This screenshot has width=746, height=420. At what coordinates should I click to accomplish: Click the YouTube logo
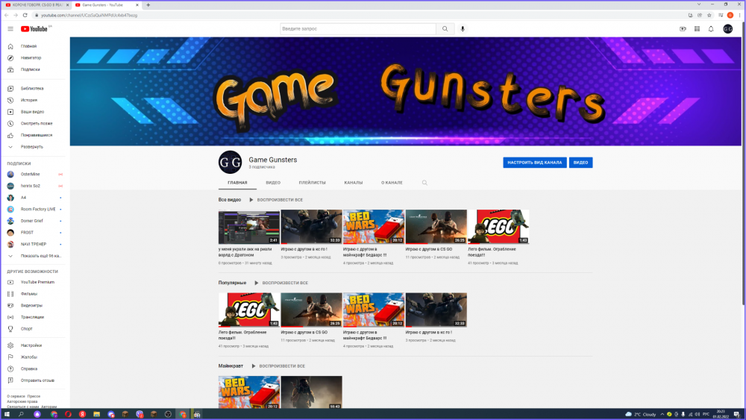(x=34, y=29)
